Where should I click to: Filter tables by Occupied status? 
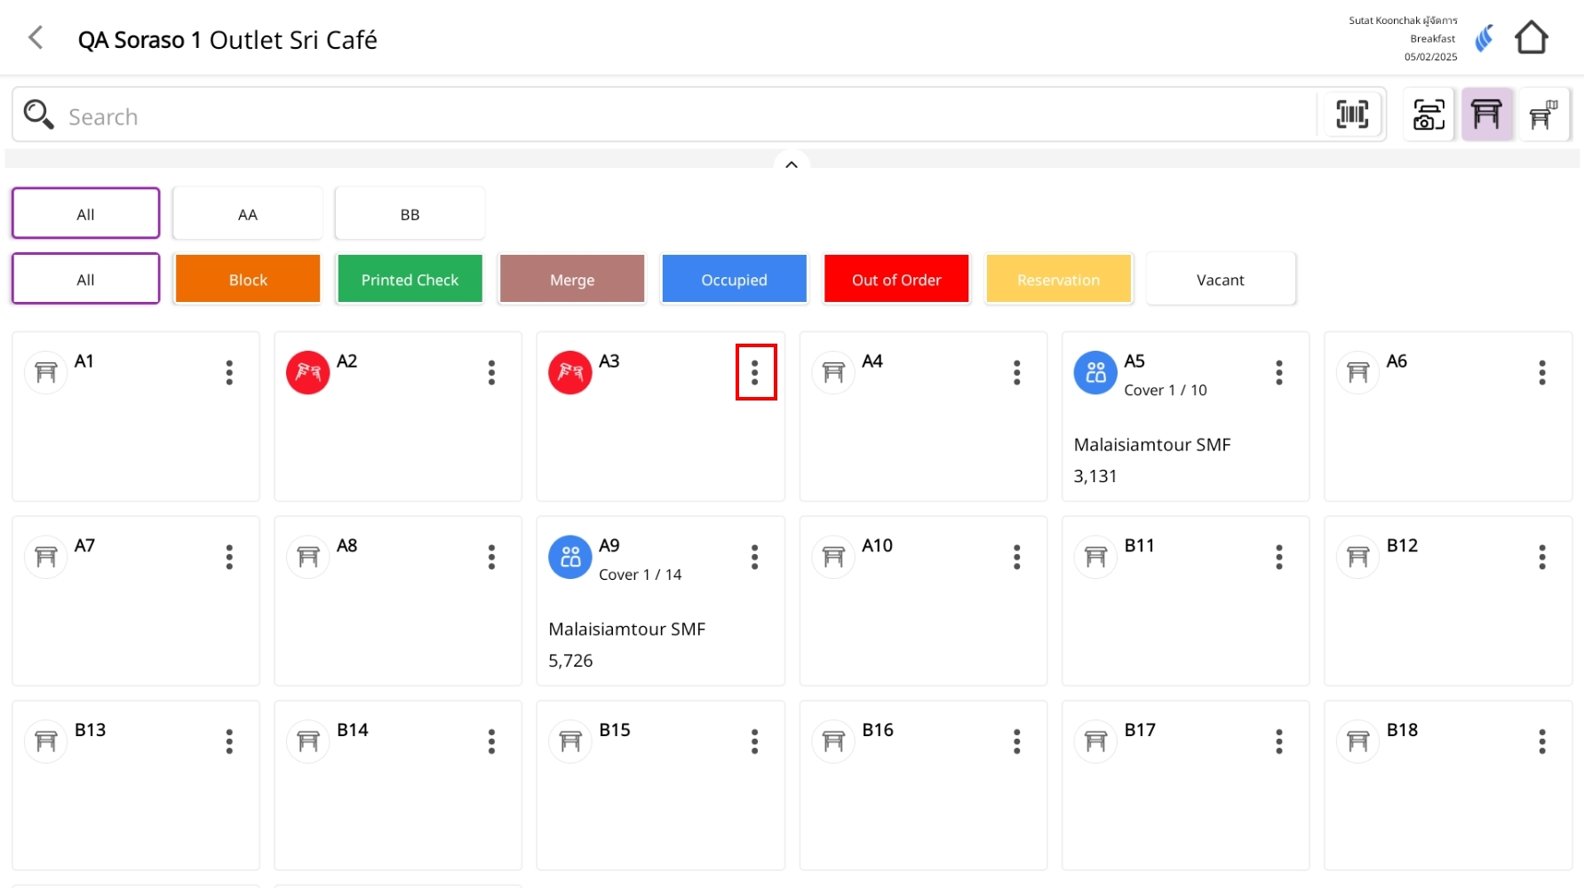point(734,280)
